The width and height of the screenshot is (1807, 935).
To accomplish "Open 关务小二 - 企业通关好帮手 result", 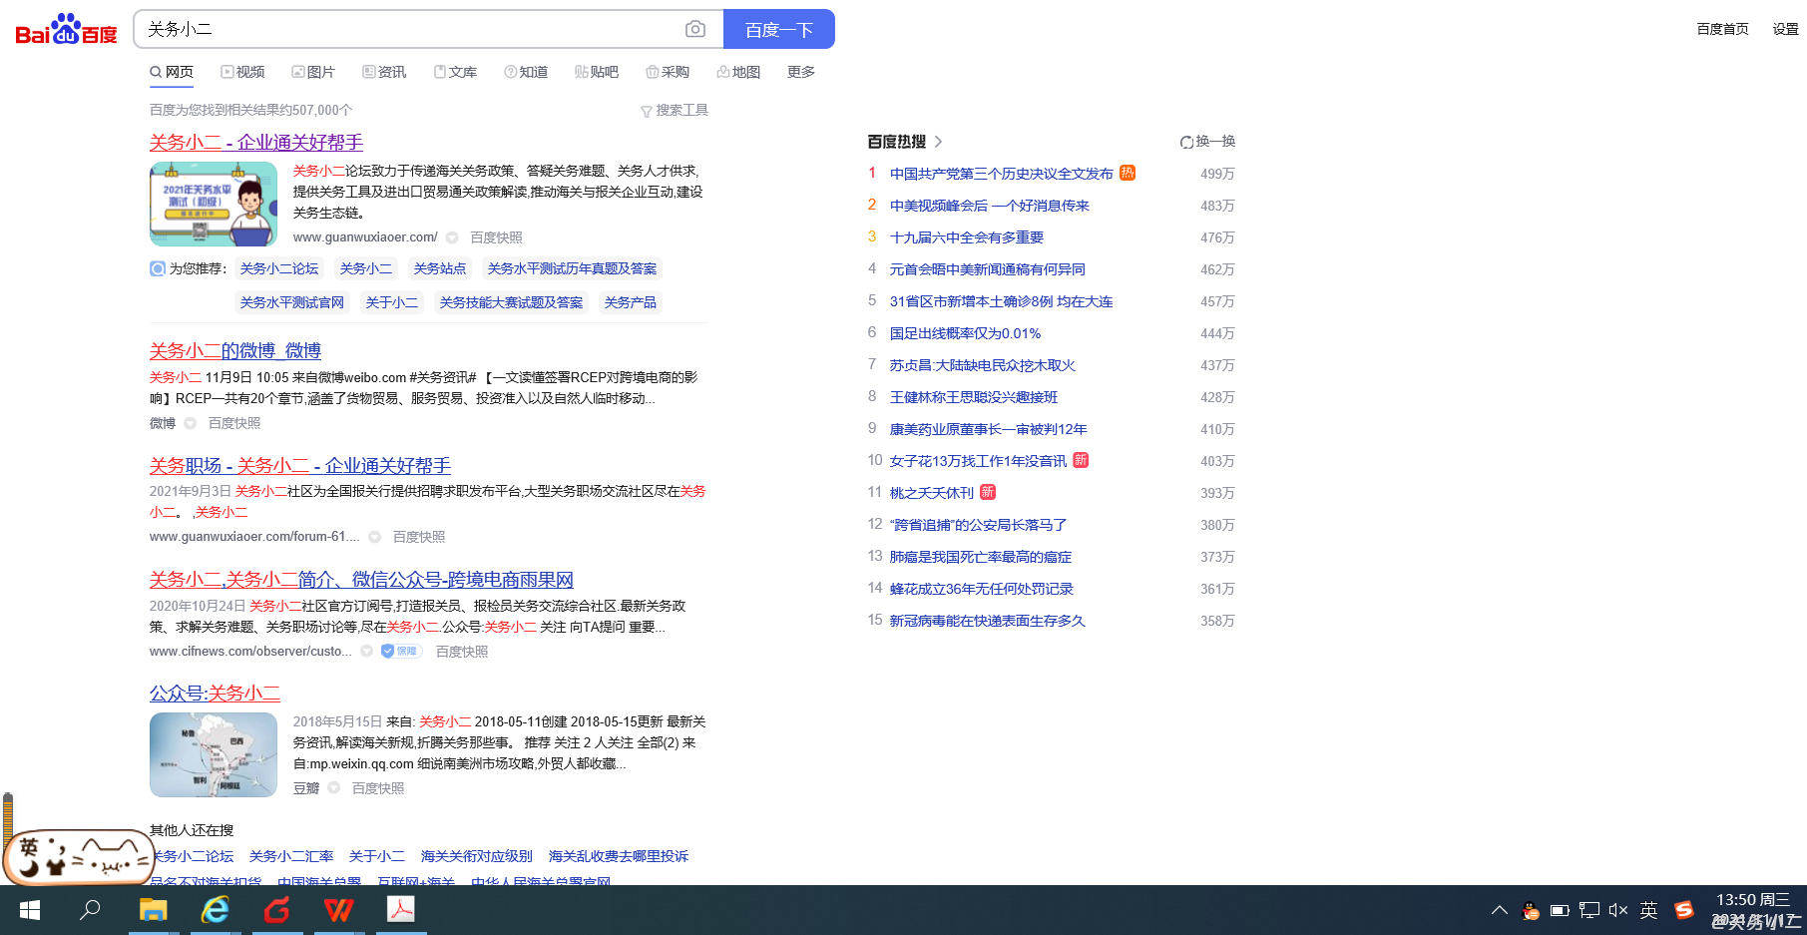I will point(256,143).
